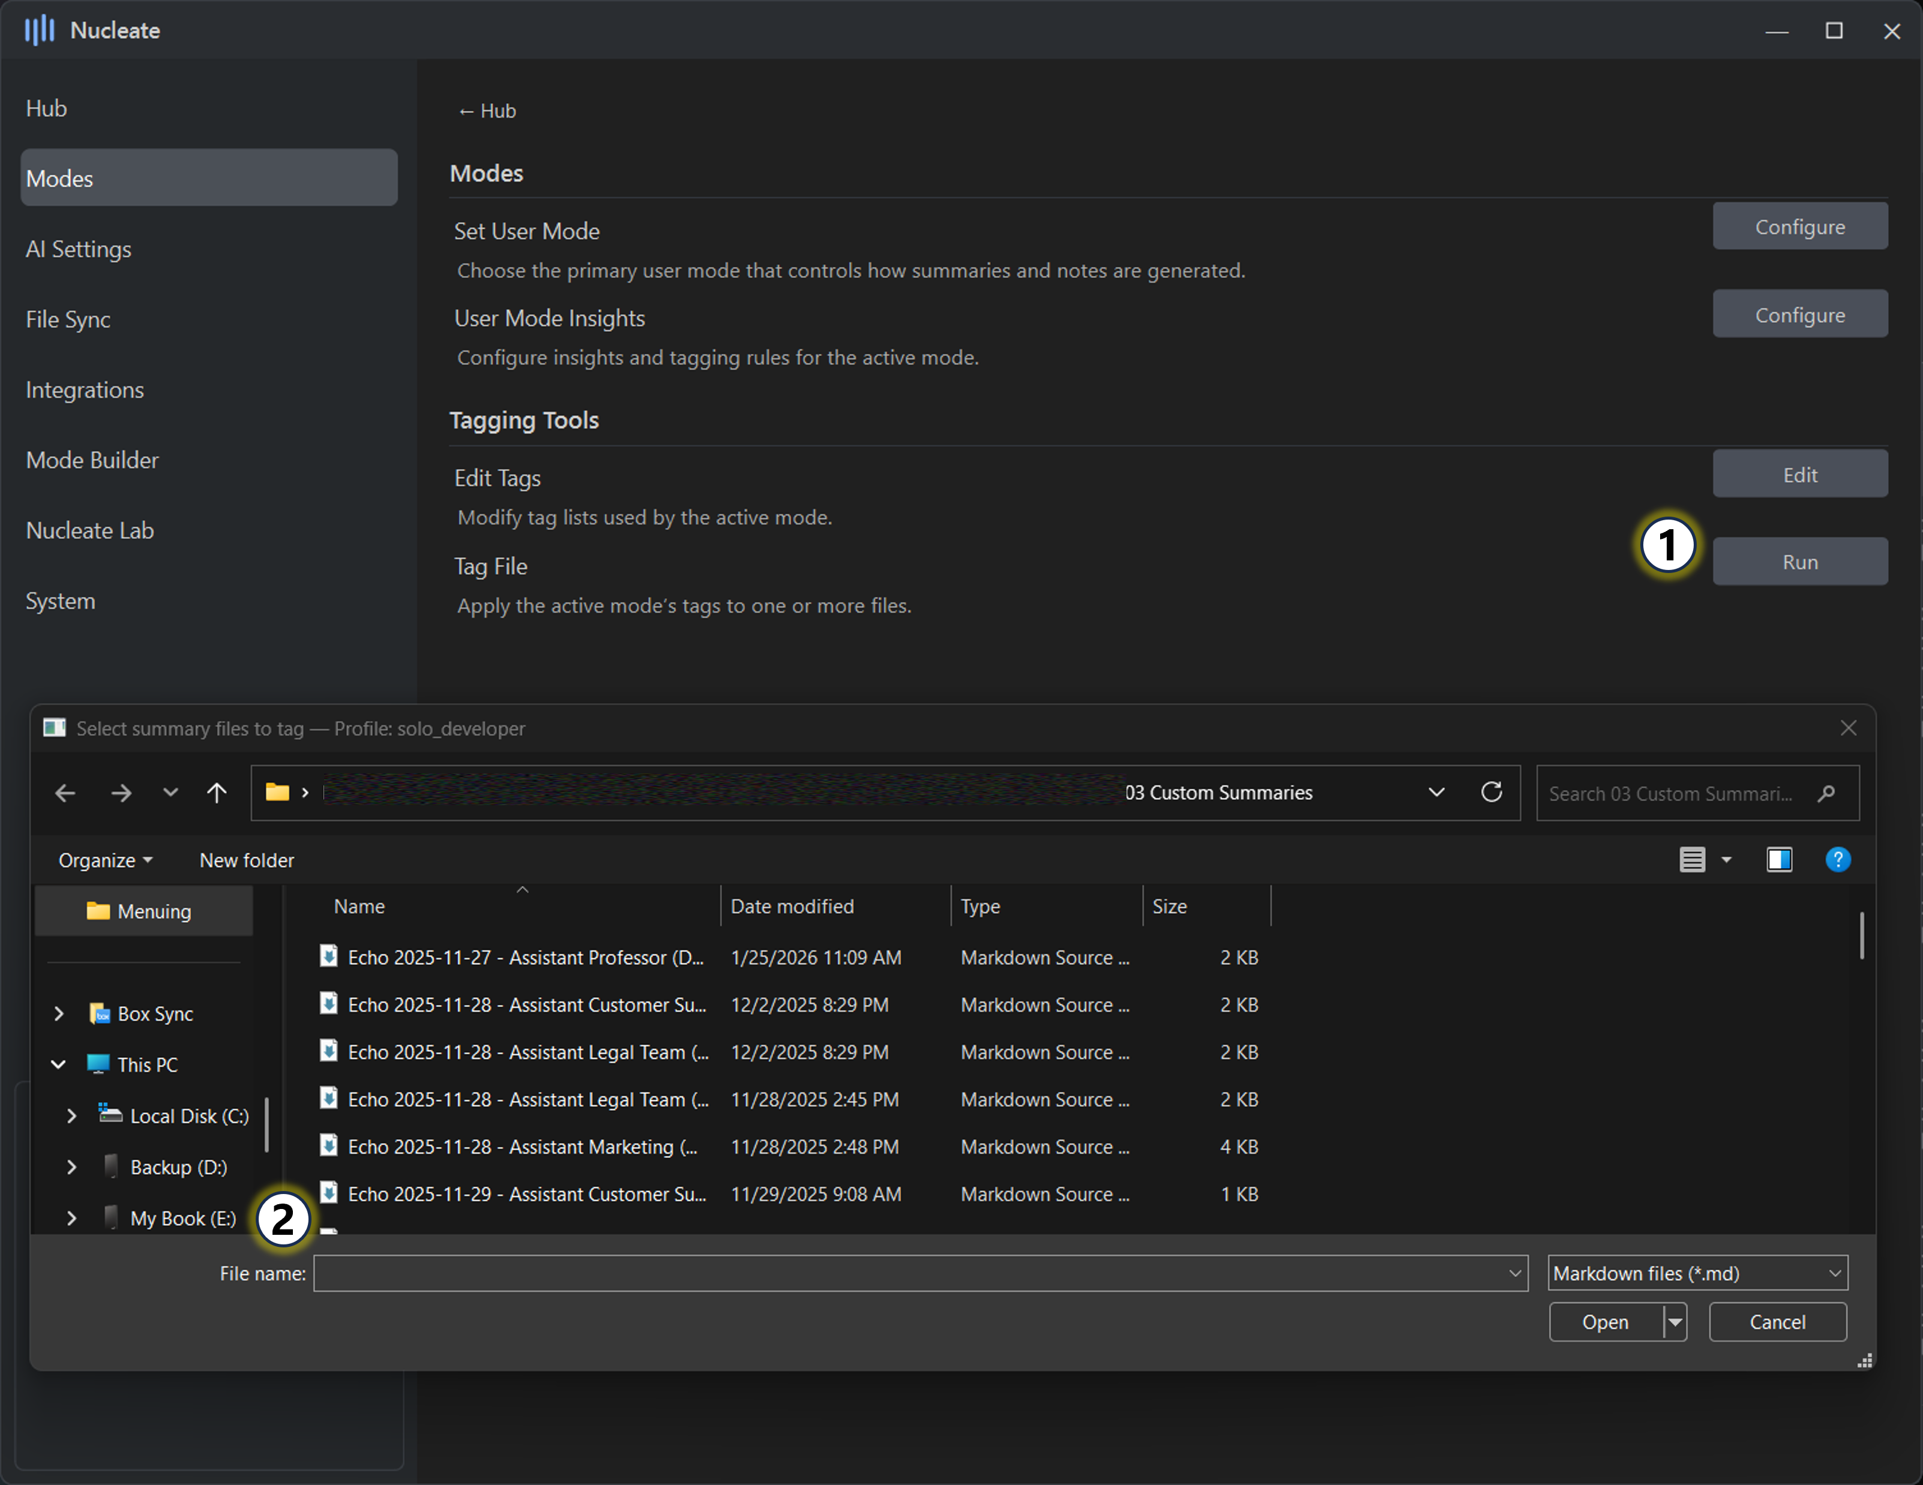Expand the Box Sync tree node
The image size is (1923, 1485).
(59, 1014)
